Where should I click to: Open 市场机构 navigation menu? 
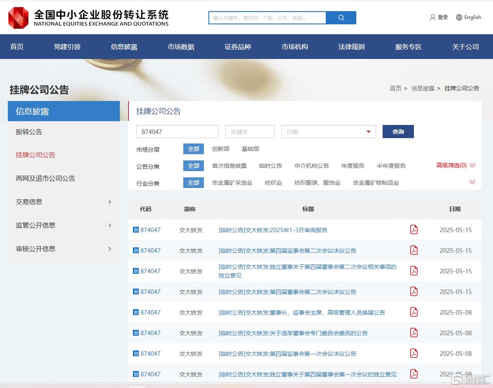(294, 47)
